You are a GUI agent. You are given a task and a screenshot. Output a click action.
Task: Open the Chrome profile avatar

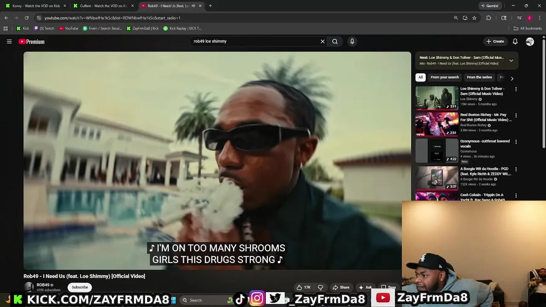(x=529, y=18)
